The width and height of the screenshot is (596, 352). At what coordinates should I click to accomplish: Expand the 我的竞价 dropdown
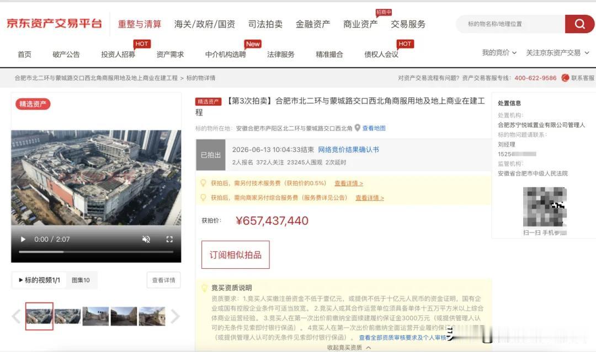[499, 53]
